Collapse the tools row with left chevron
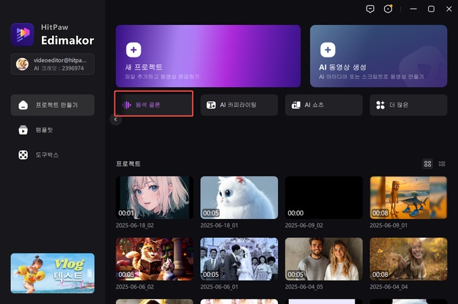This screenshot has height=304, width=458. click(x=116, y=120)
